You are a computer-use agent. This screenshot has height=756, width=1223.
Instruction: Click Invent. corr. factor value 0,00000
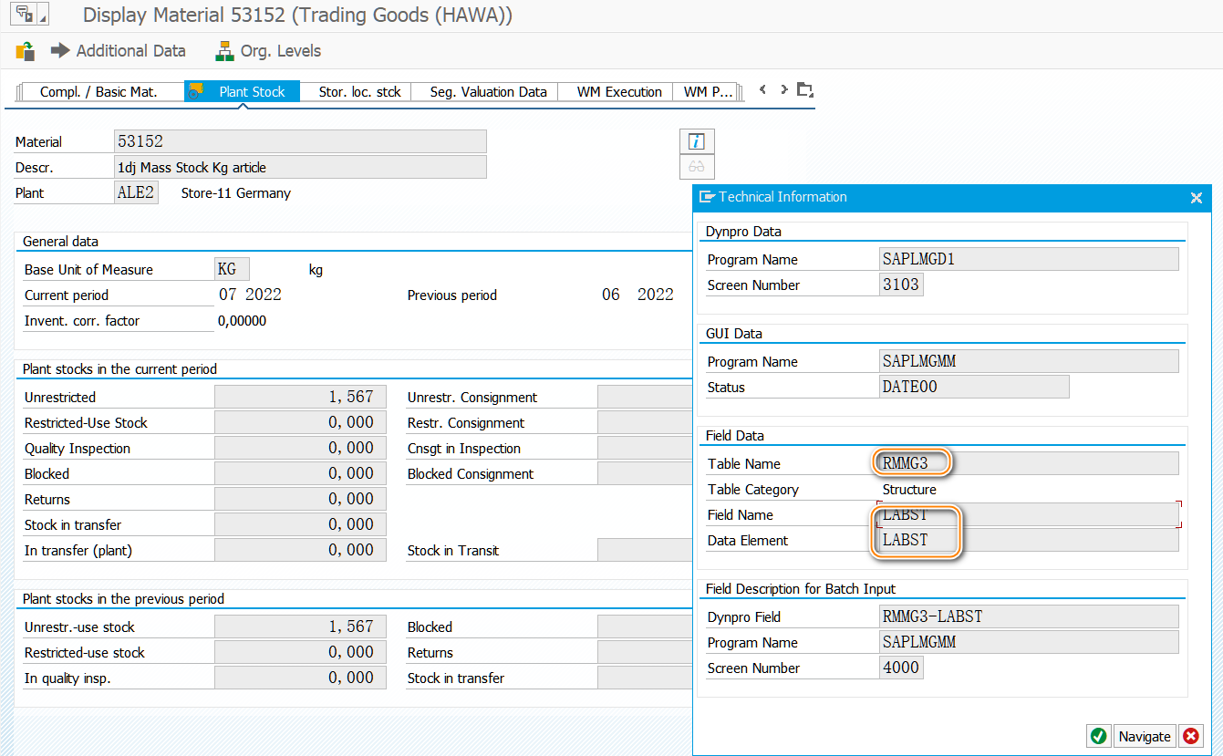pyautogui.click(x=243, y=321)
